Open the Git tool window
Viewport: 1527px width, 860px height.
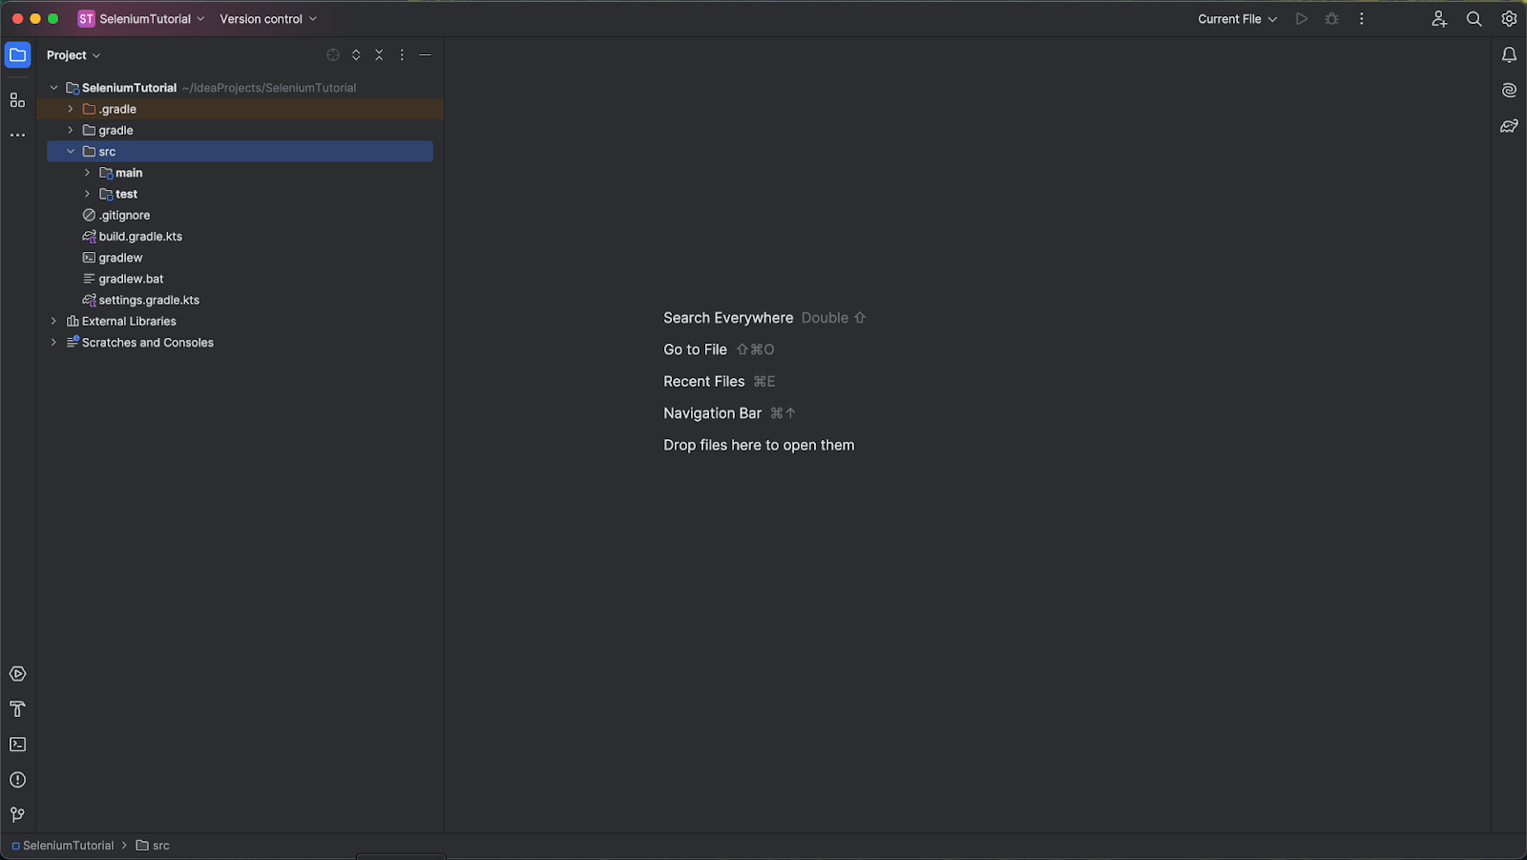pos(17,814)
